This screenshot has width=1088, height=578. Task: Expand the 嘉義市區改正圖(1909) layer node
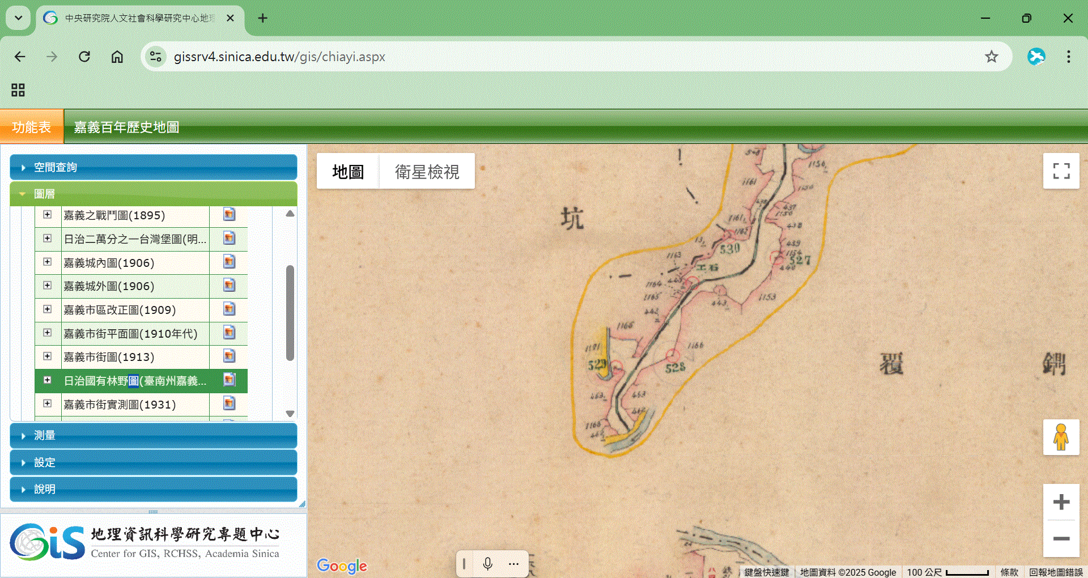(x=48, y=309)
